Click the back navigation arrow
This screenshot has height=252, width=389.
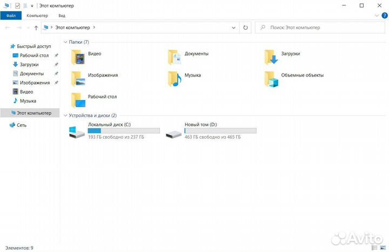click(x=8, y=28)
